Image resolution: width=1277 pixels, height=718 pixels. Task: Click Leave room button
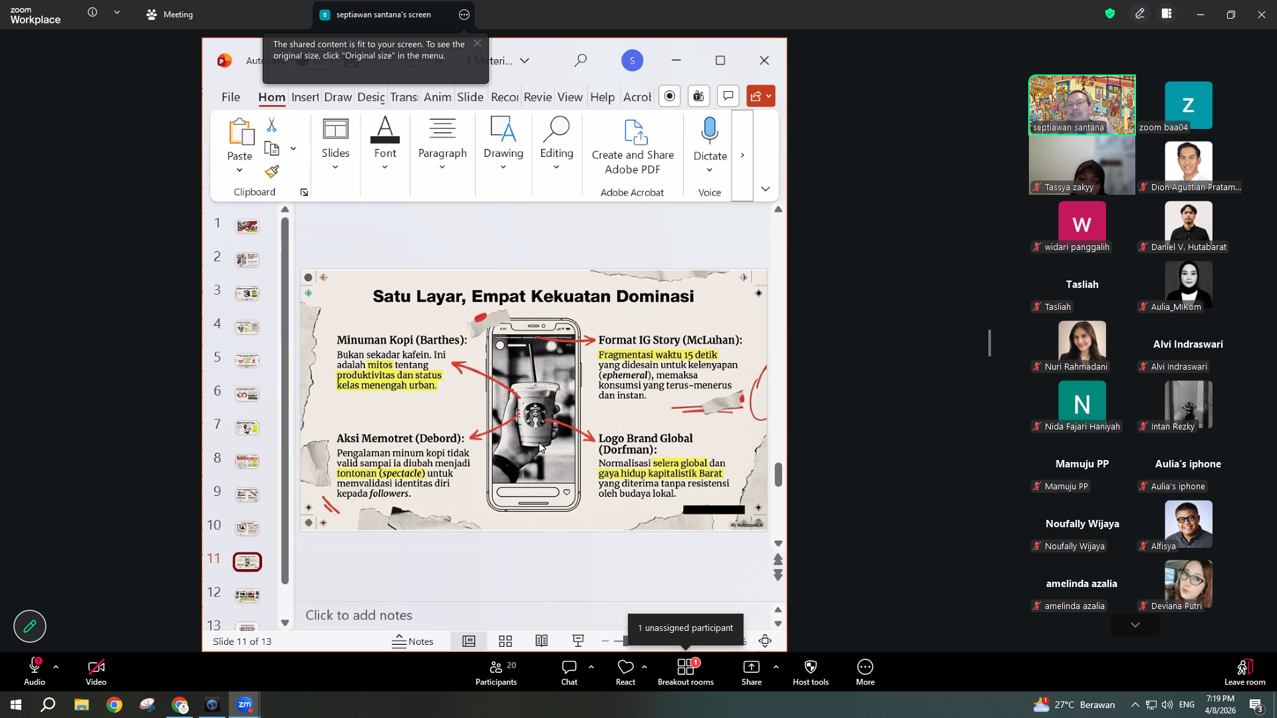[1245, 672]
